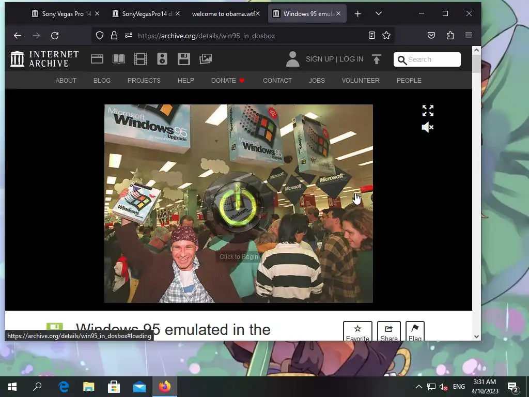The width and height of the screenshot is (529, 397).
Task: Open the BLOG menu item
Action: [x=102, y=81]
